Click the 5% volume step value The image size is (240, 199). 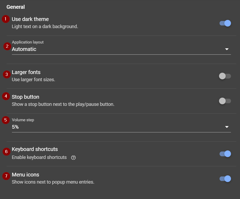(15, 127)
